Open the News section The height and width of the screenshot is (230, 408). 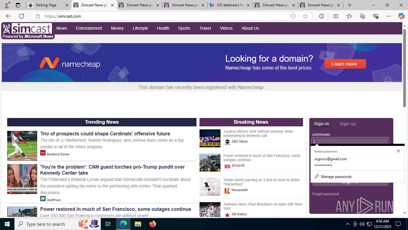[61, 28]
